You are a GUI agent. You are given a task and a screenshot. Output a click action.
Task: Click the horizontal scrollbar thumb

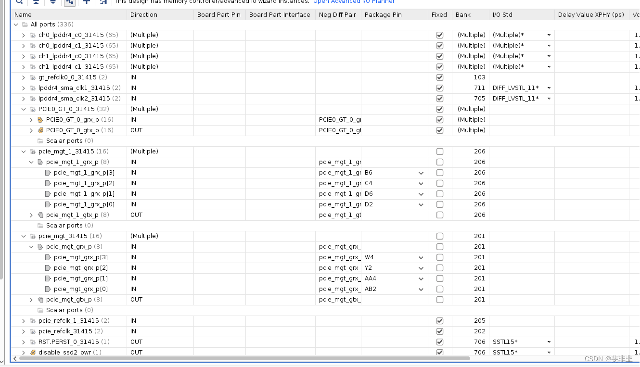(244, 358)
